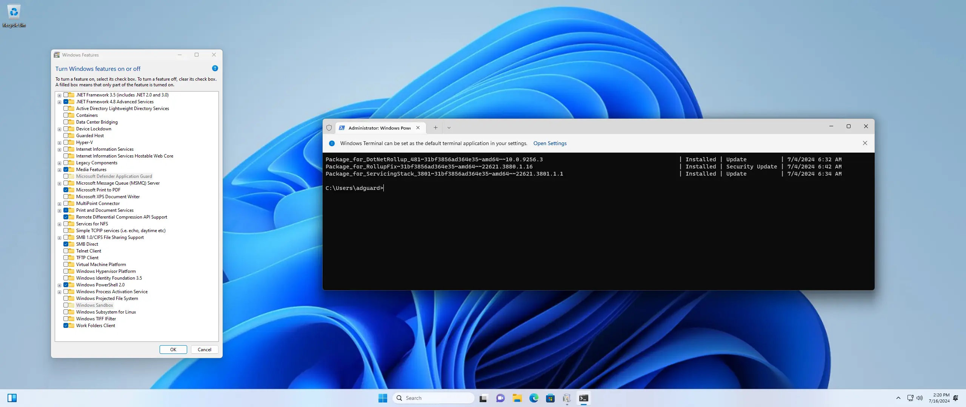Screen dimensions: 966x407
Task: Check Windows Subsystem for Linux
Action: tap(66, 312)
